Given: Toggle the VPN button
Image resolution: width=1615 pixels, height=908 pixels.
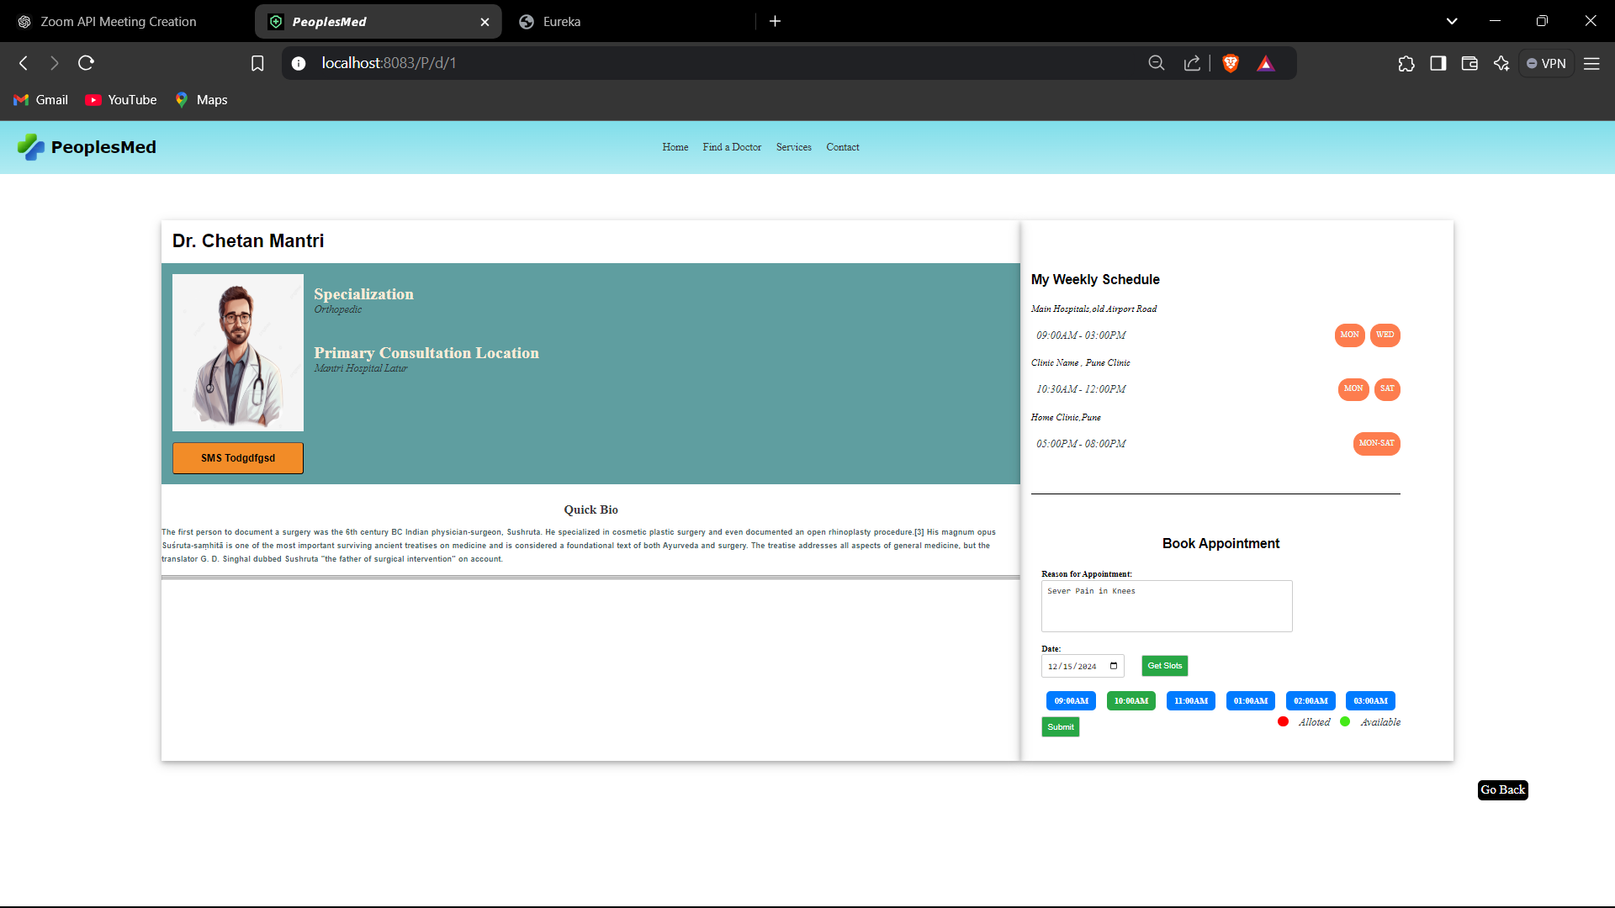Looking at the screenshot, I should click(x=1546, y=63).
